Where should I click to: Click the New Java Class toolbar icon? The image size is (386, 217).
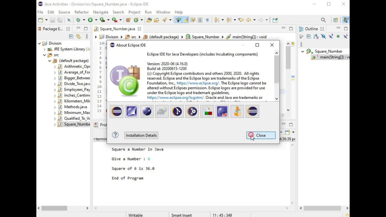click(136, 20)
